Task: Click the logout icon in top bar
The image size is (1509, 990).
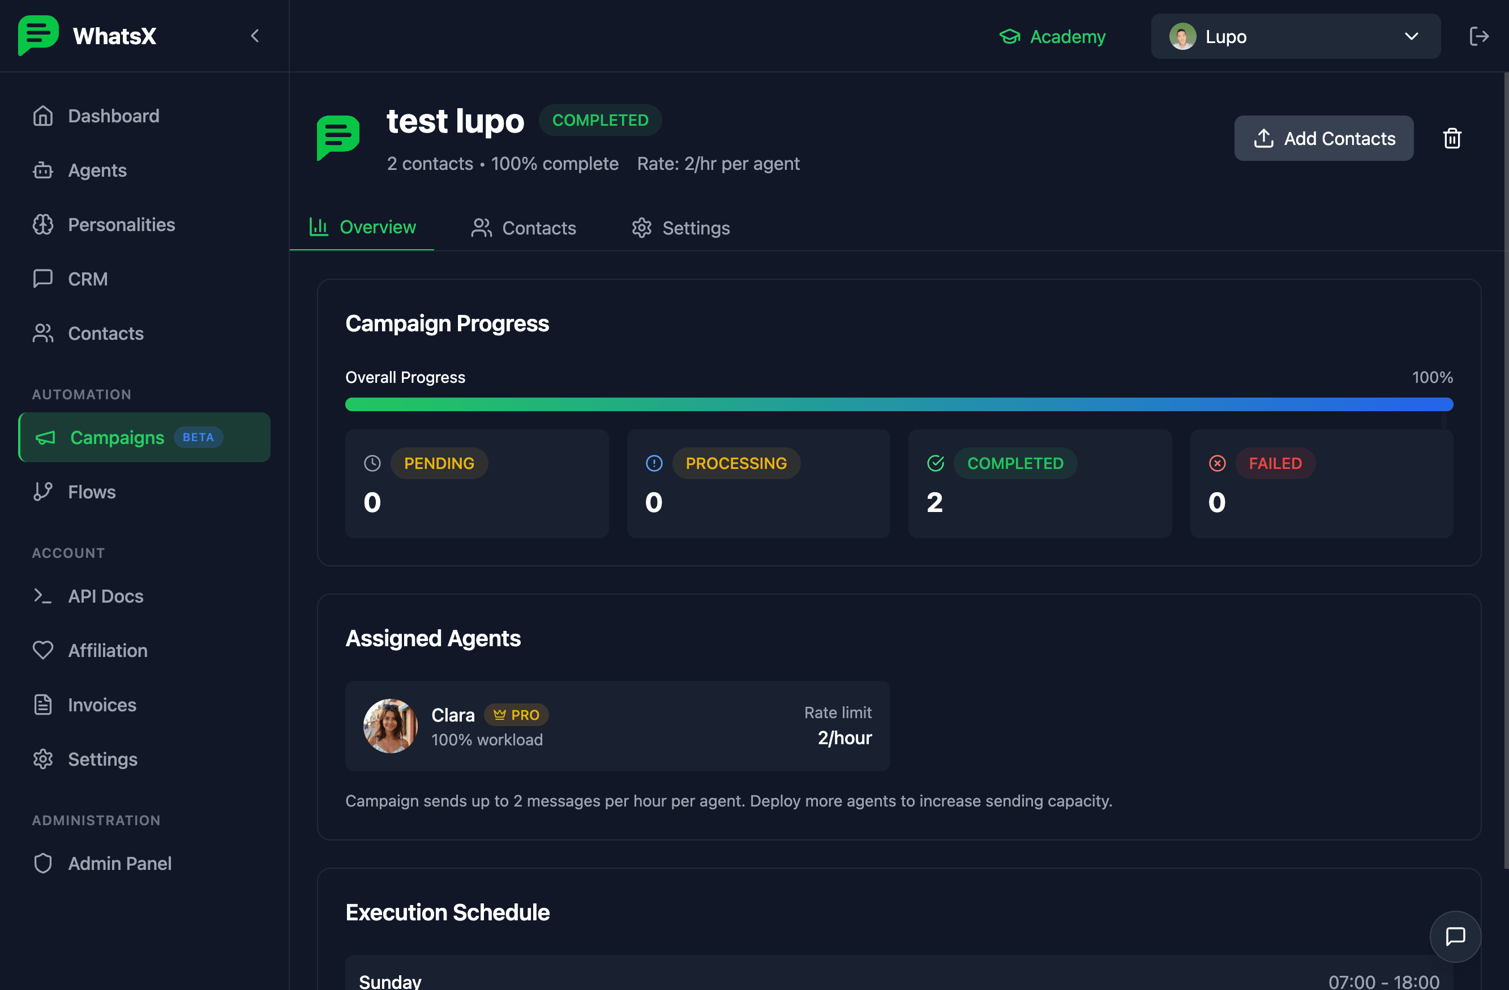Action: 1478,36
